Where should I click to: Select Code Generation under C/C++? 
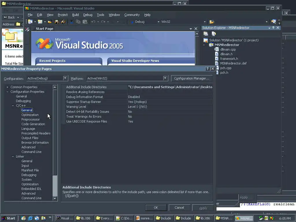coord(33,124)
